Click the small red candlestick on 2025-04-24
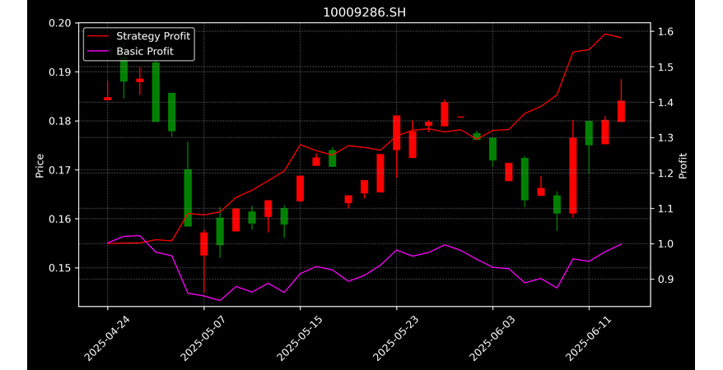Viewport: 723px width, 370px height. tap(107, 99)
